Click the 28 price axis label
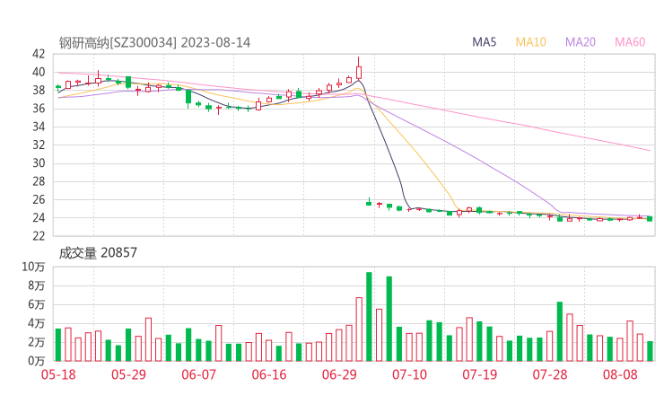 tap(39, 181)
